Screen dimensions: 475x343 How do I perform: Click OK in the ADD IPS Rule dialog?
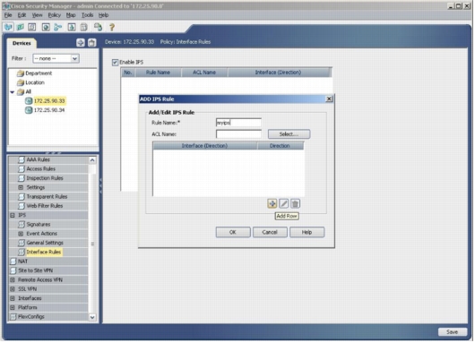point(233,233)
